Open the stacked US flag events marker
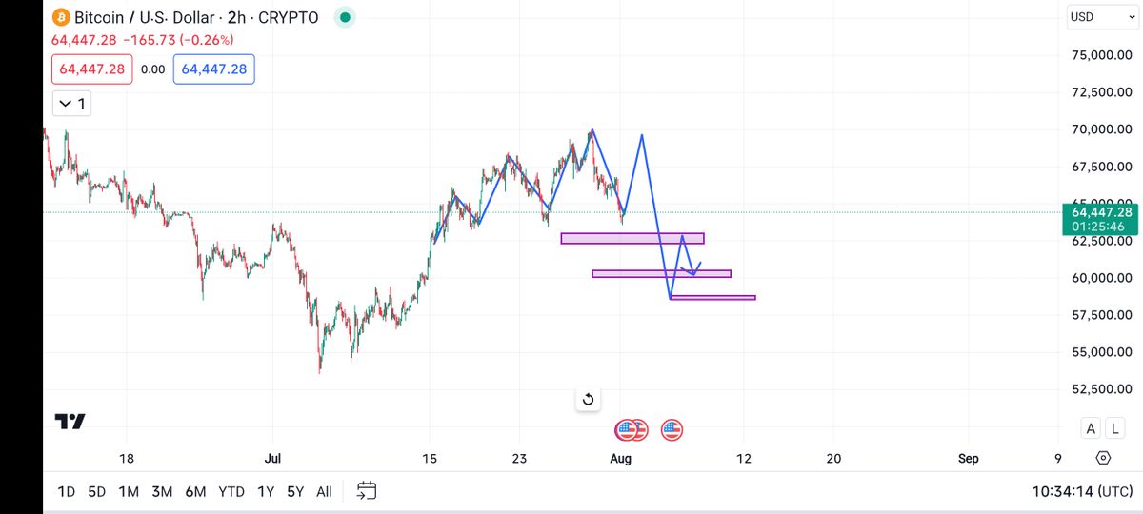Viewport: 1143px width, 514px height. 631,429
